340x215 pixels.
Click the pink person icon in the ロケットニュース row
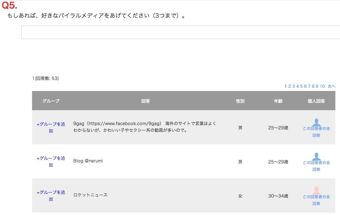coord(316,190)
